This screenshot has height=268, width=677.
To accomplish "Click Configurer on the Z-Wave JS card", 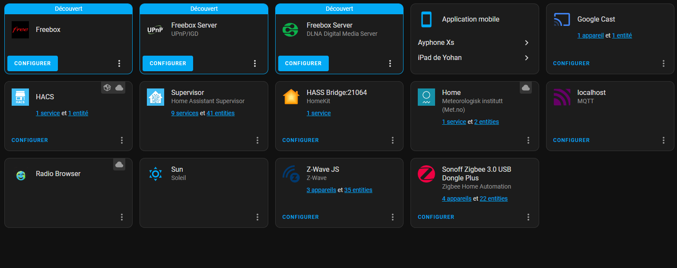I will [301, 217].
